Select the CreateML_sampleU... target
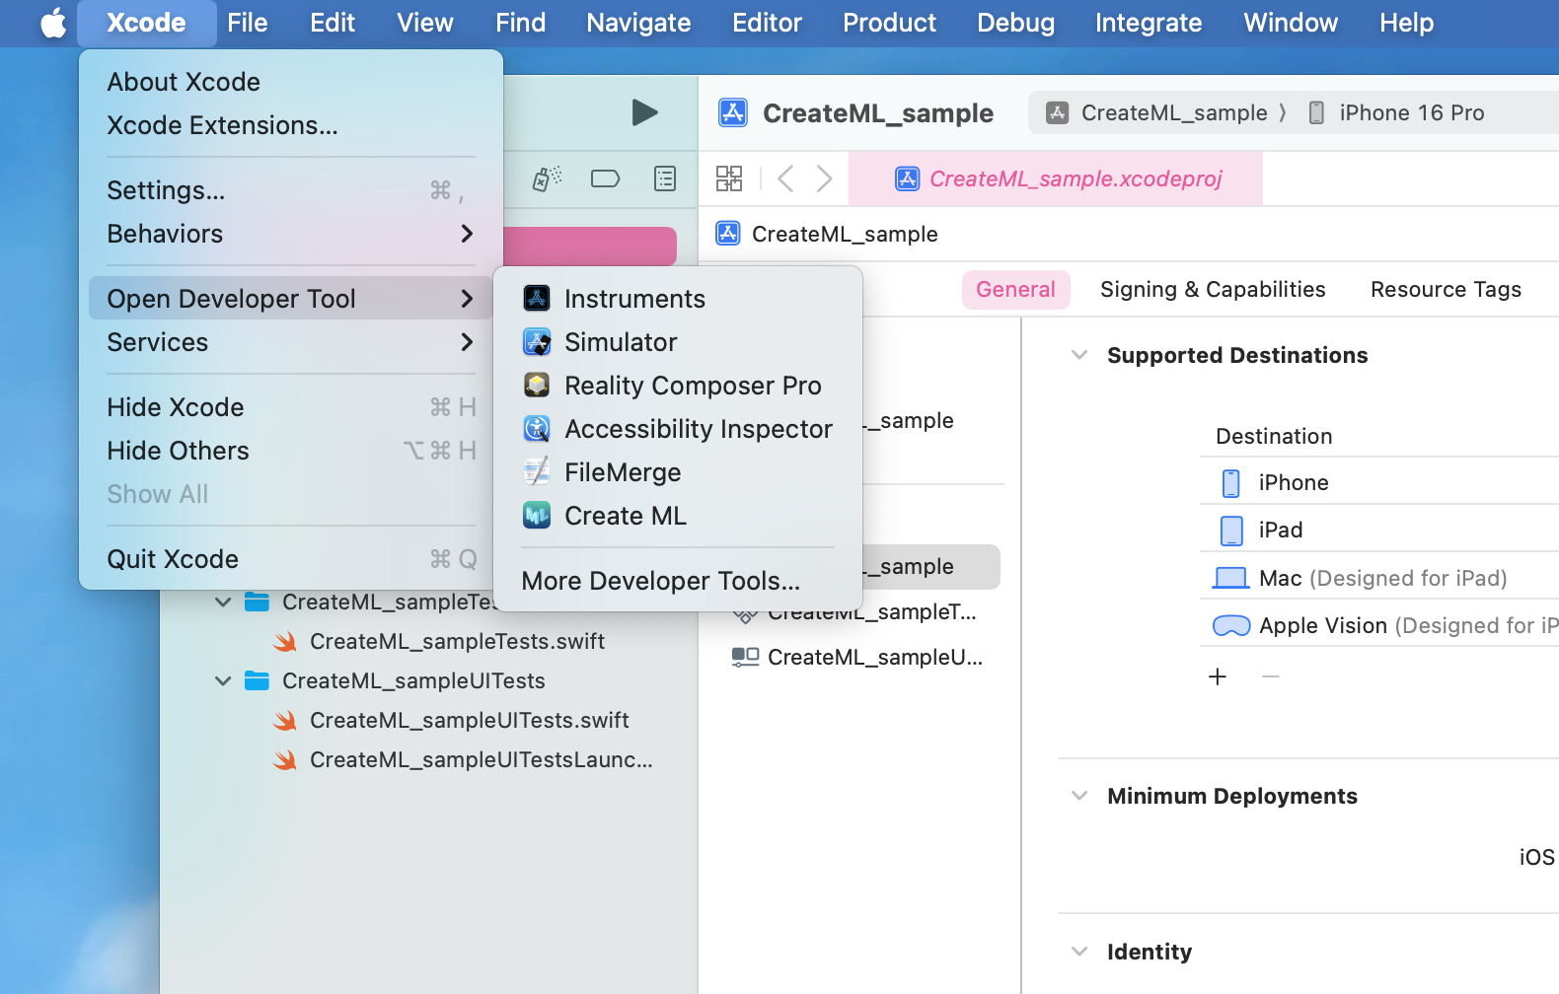The width and height of the screenshot is (1559, 994). (856, 658)
